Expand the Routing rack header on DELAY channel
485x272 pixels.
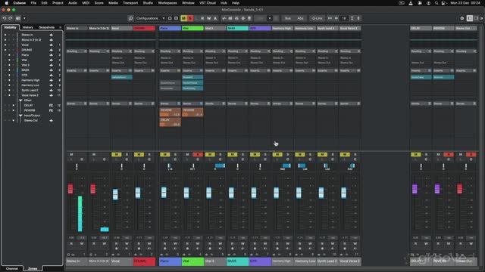[x=421, y=51]
